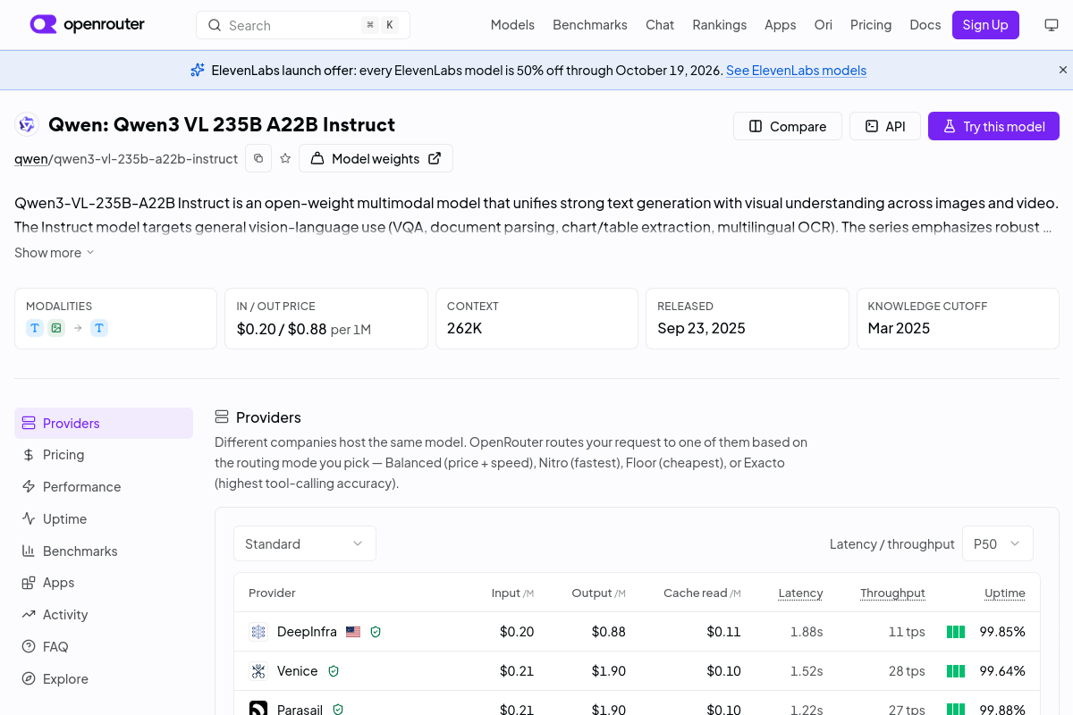Copy the model slug qwen3-vl-235b-a22b-instruct

258,158
